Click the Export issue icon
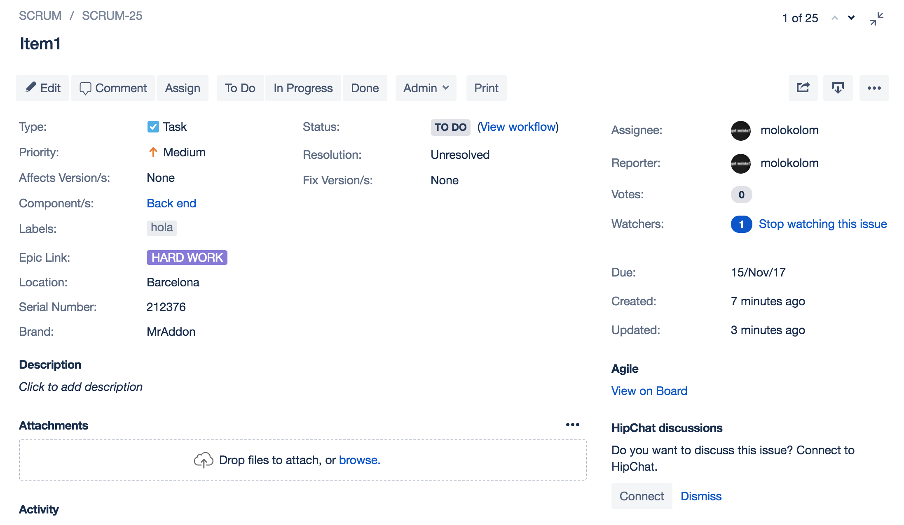Image resolution: width=904 pixels, height=525 pixels. 838,88
